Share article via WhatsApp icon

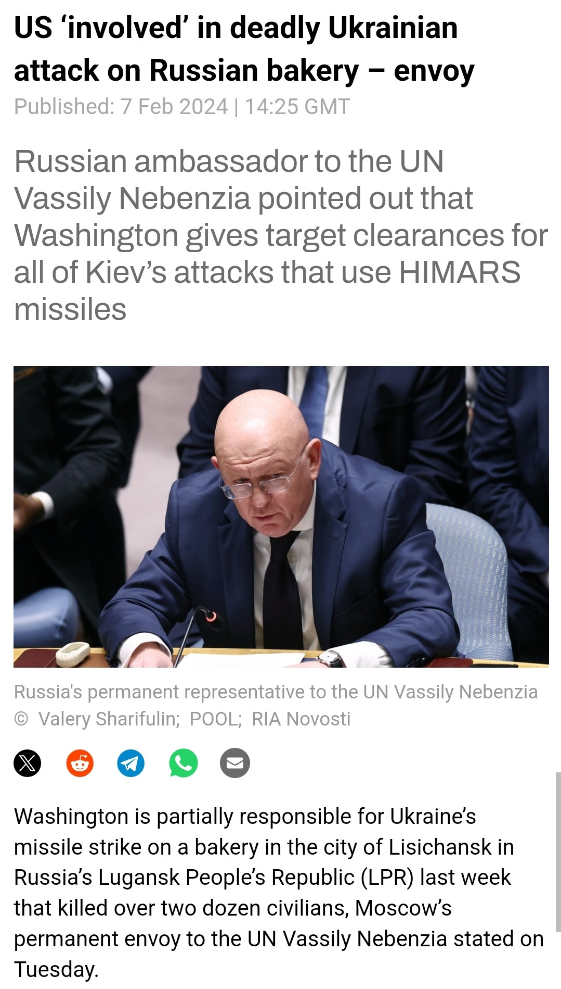click(x=184, y=763)
